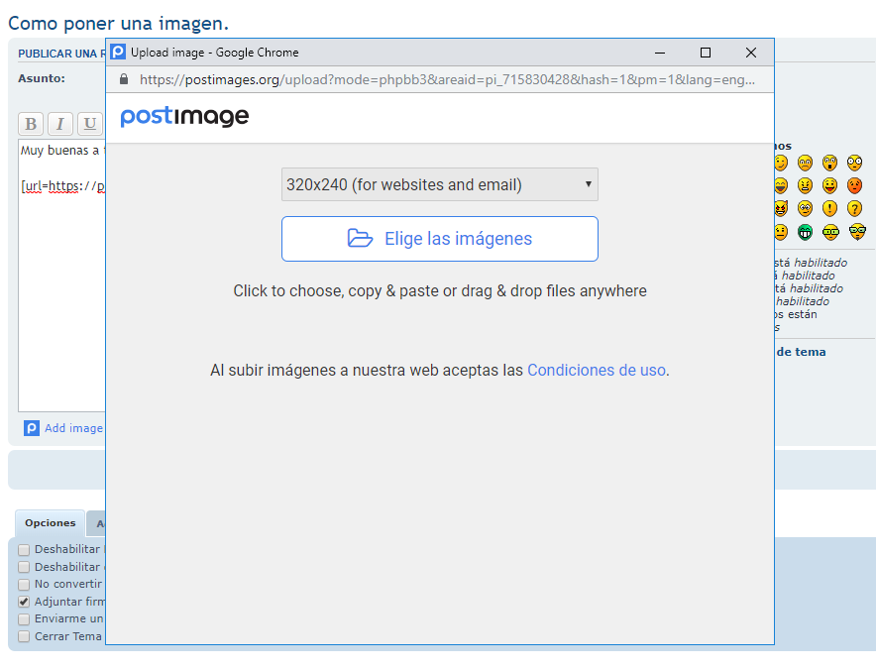876x669 pixels.
Task: Insert the angry gritted-teeth smiley
Action: click(x=805, y=185)
